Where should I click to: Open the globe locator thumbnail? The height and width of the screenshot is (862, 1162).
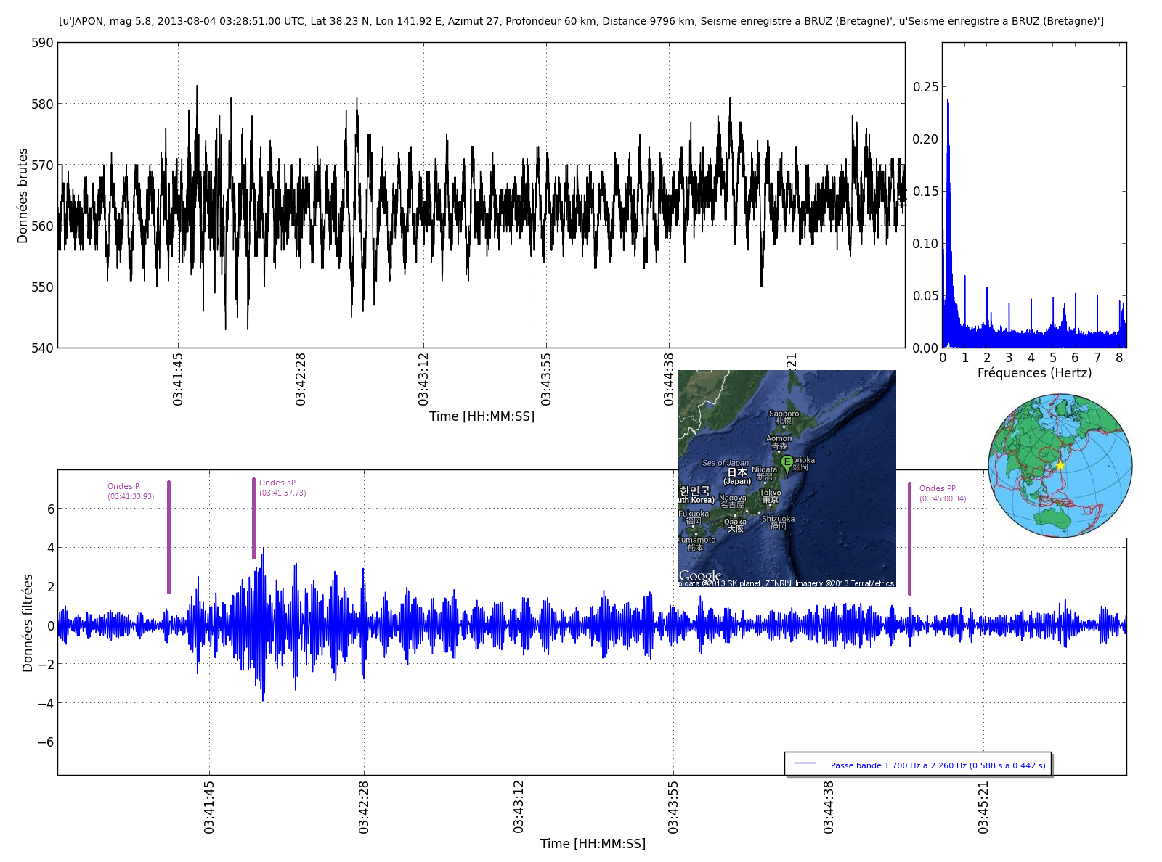coord(1060,465)
